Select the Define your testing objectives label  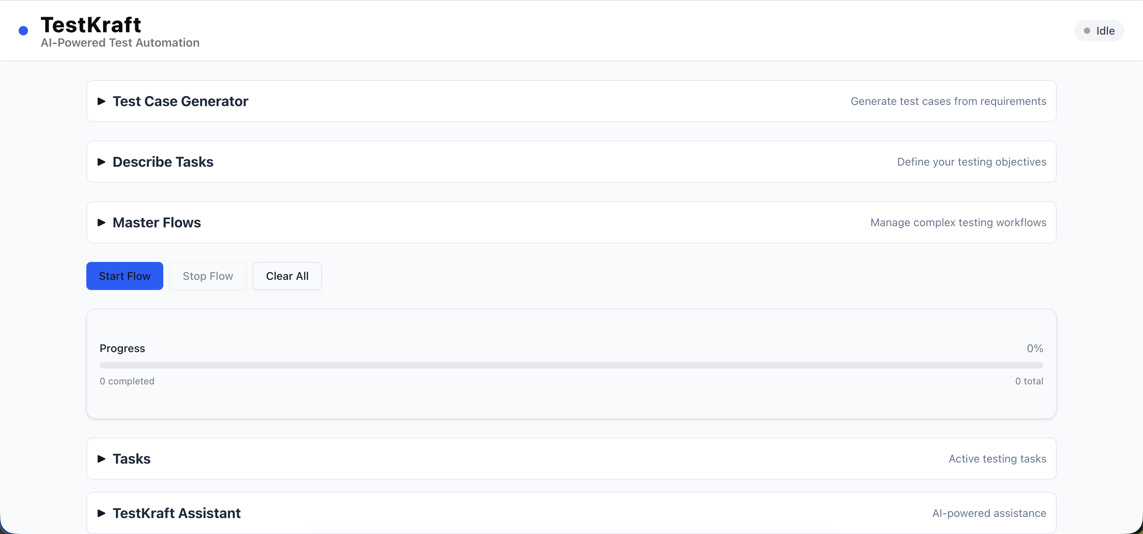tap(972, 162)
